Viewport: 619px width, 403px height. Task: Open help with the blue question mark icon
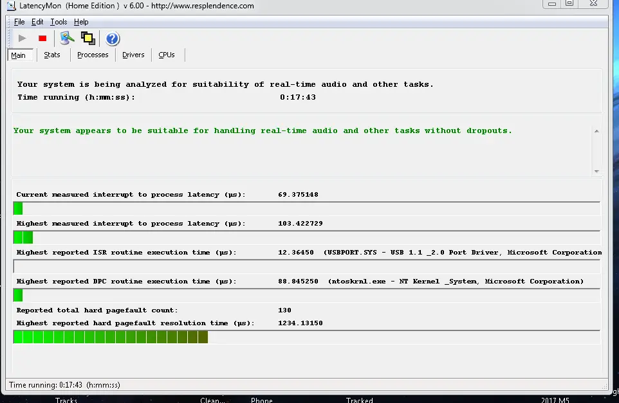click(x=113, y=39)
